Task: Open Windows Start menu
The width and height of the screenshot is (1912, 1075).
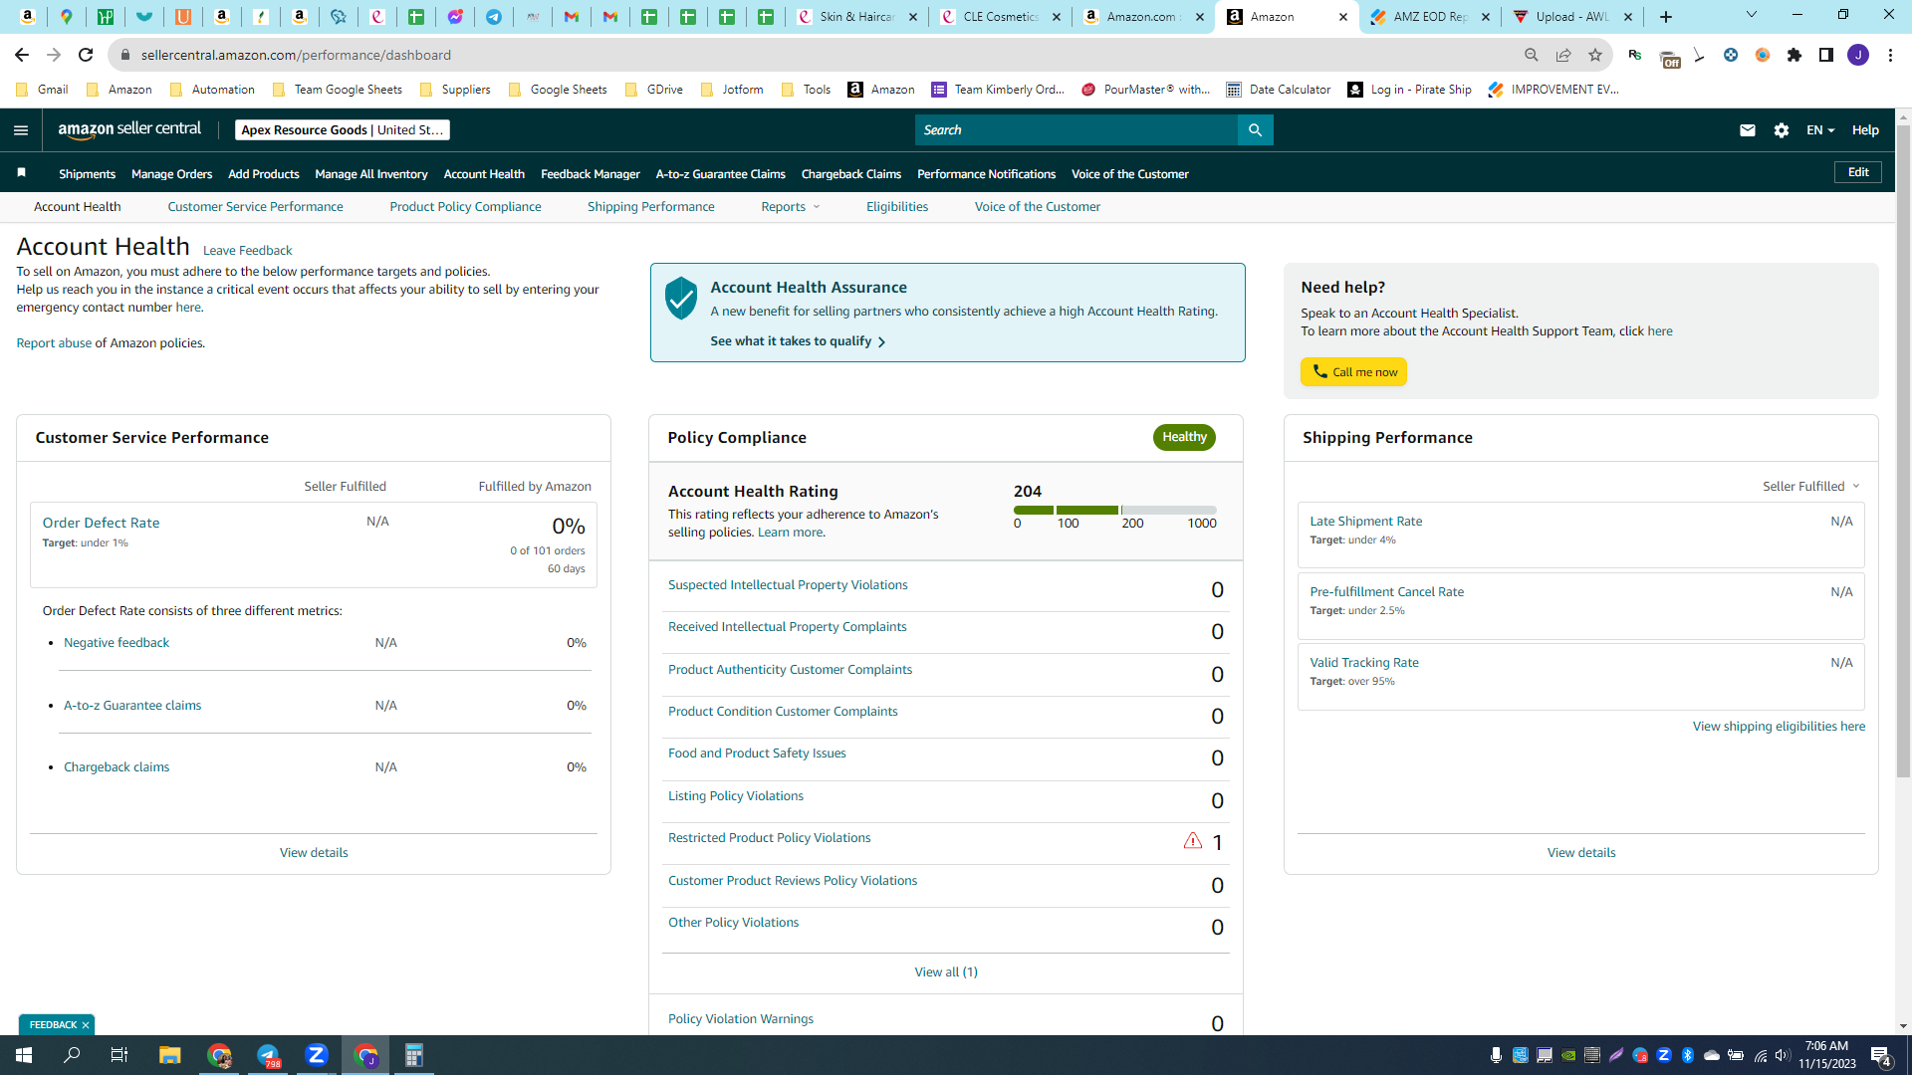Action: 24,1055
